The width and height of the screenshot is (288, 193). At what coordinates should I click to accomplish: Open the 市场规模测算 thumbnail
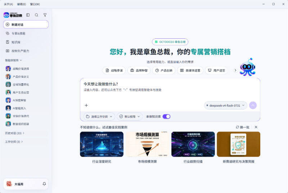point(147,144)
